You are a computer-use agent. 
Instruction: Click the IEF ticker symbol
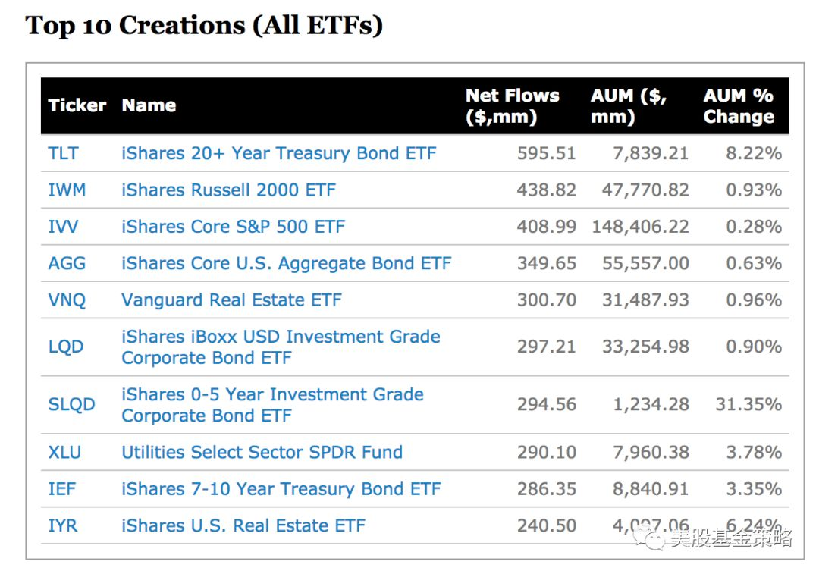point(62,489)
